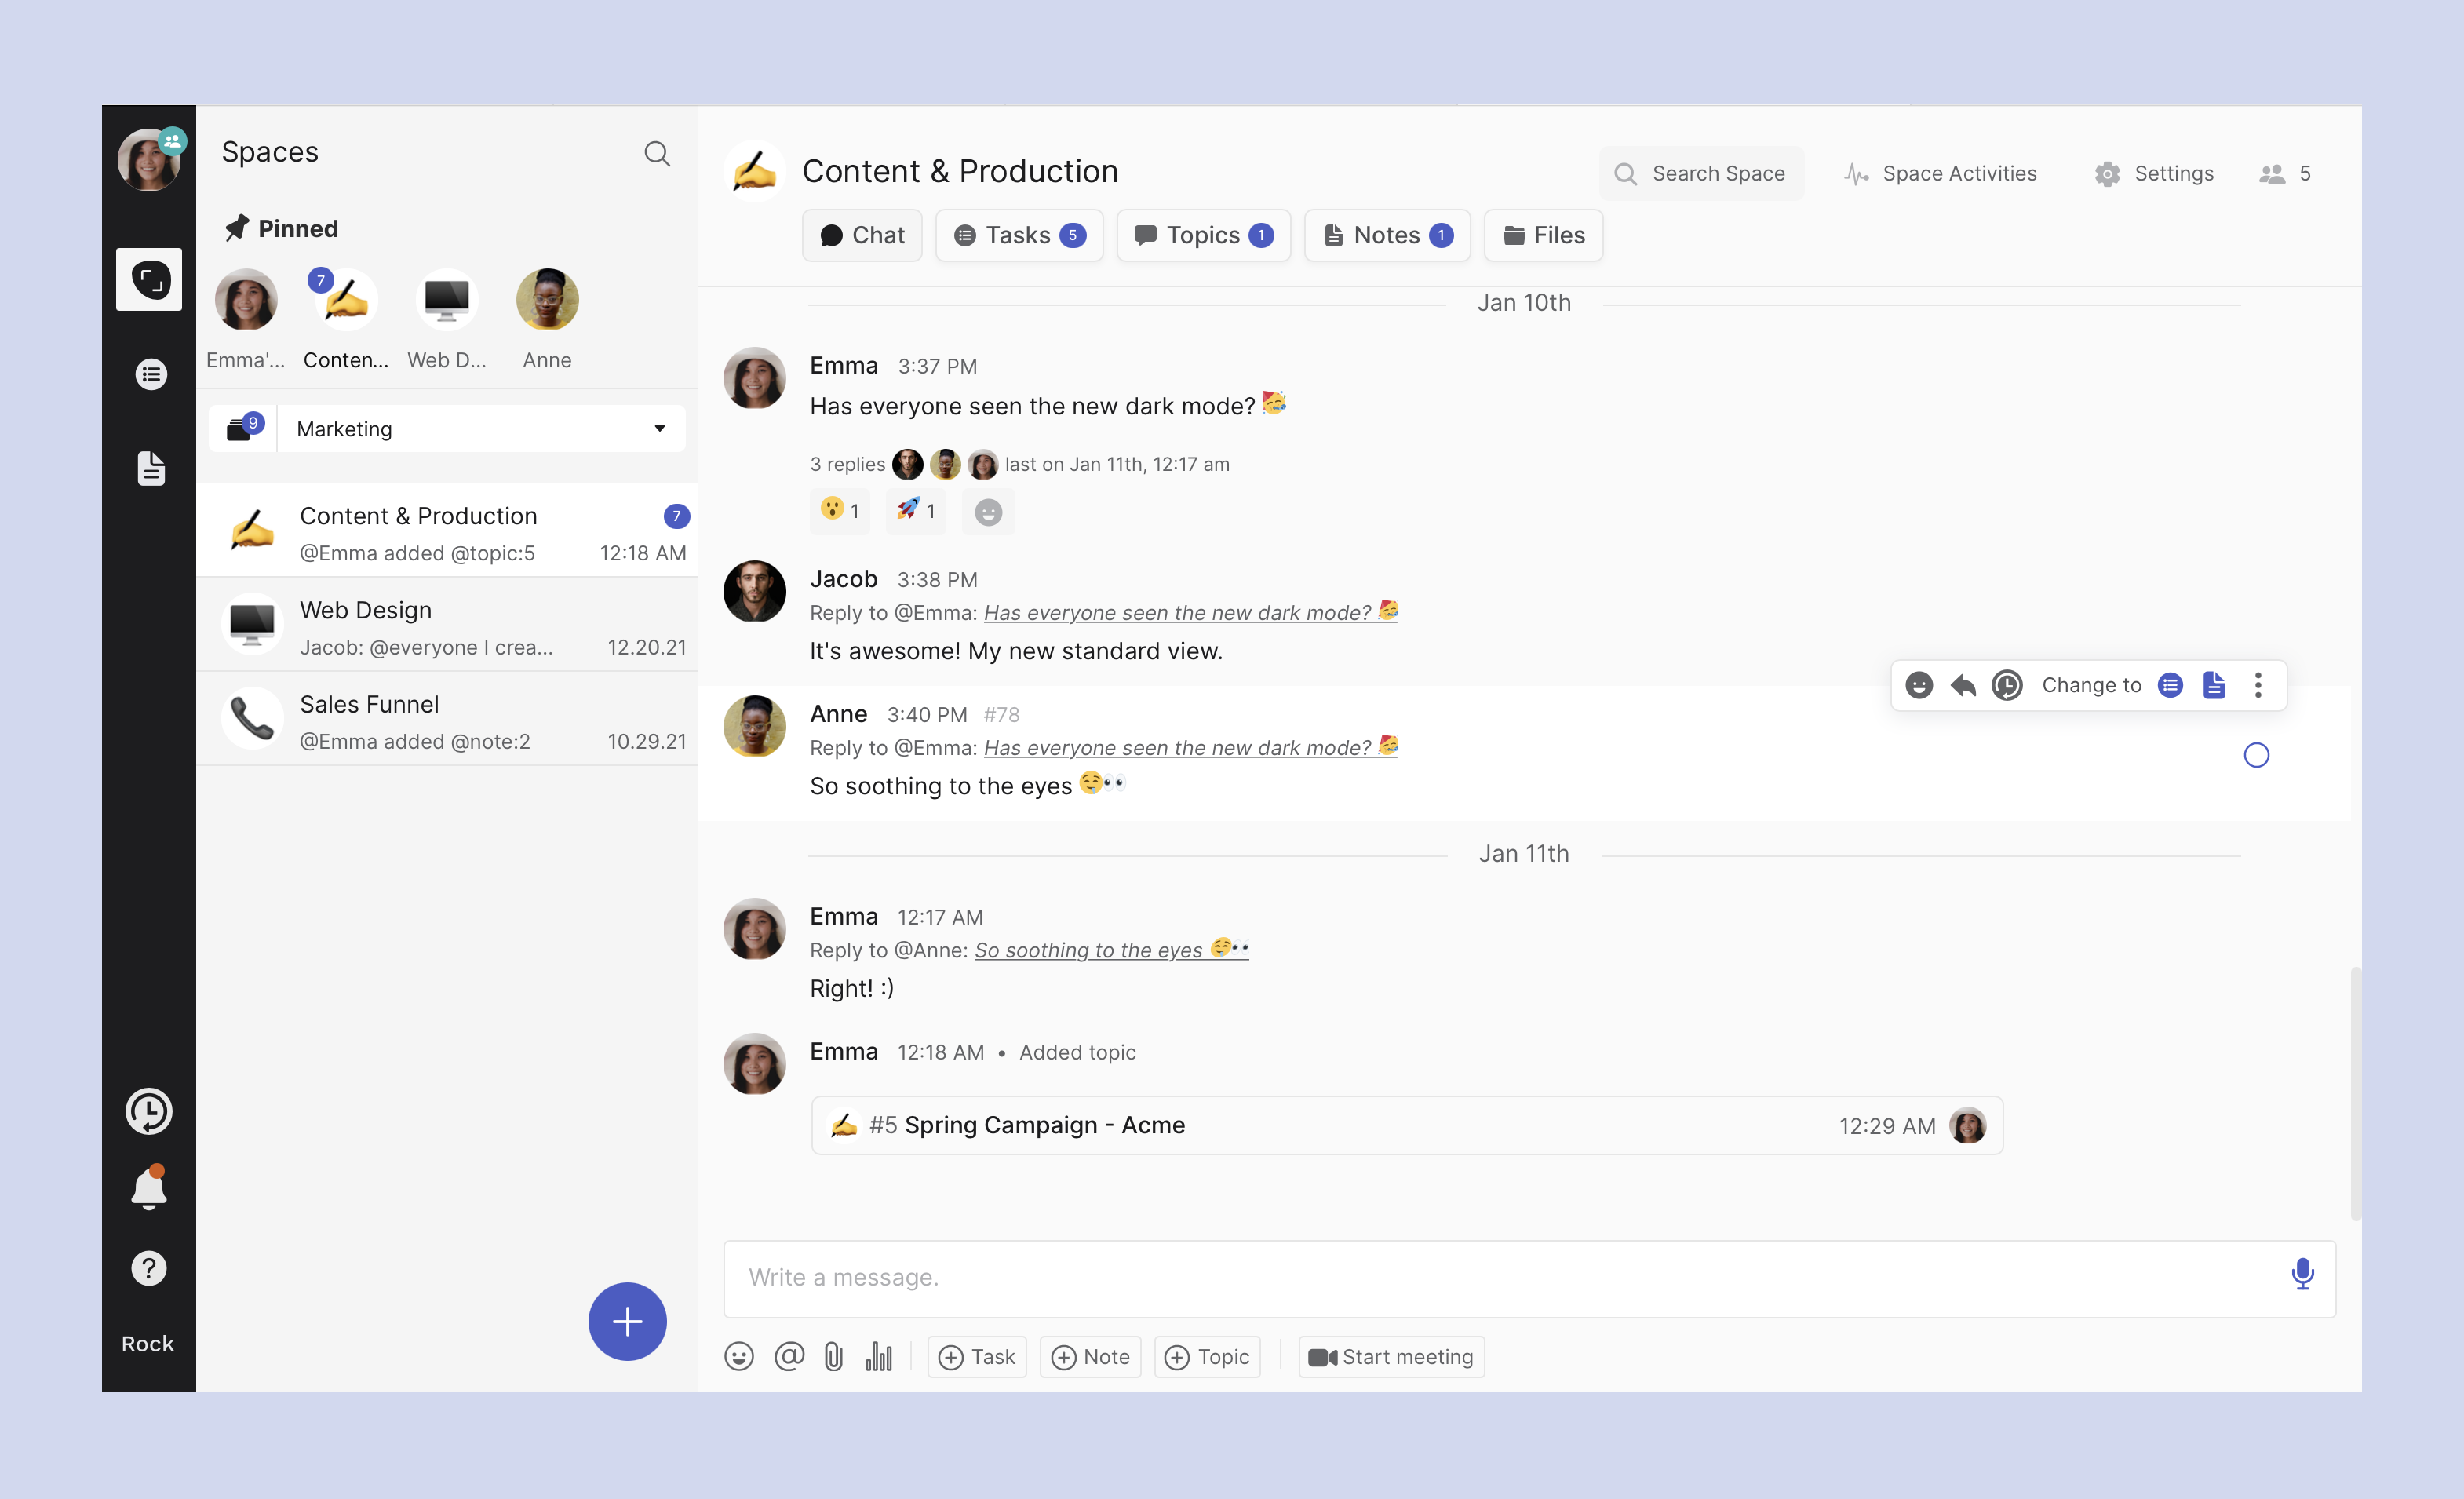The width and height of the screenshot is (2464, 1499).
Task: Click the poll bar chart icon
Action: tap(879, 1357)
